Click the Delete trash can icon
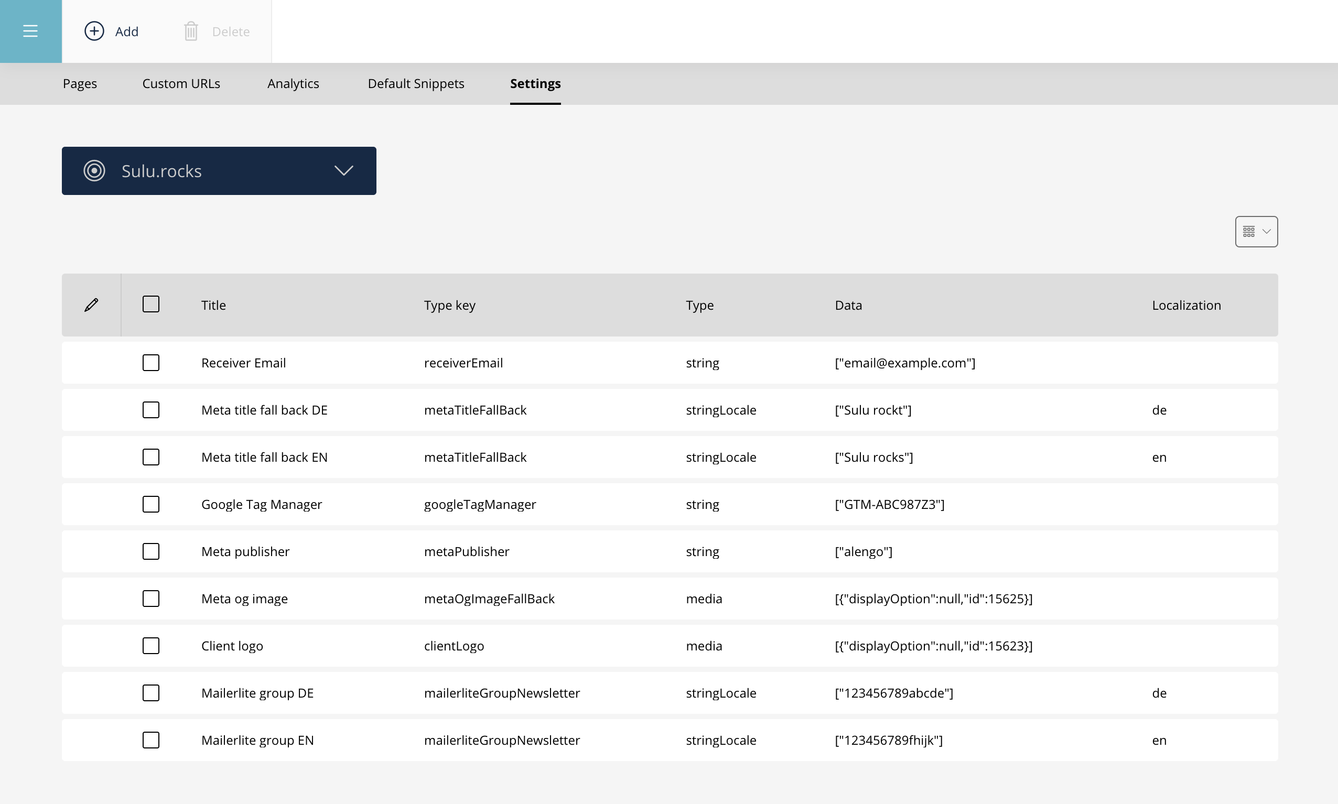The image size is (1338, 804). pyautogui.click(x=191, y=31)
